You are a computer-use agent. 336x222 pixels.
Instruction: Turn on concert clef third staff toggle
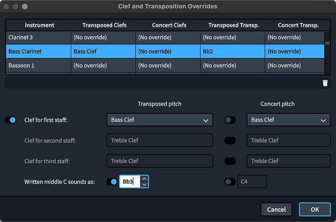pos(229,161)
